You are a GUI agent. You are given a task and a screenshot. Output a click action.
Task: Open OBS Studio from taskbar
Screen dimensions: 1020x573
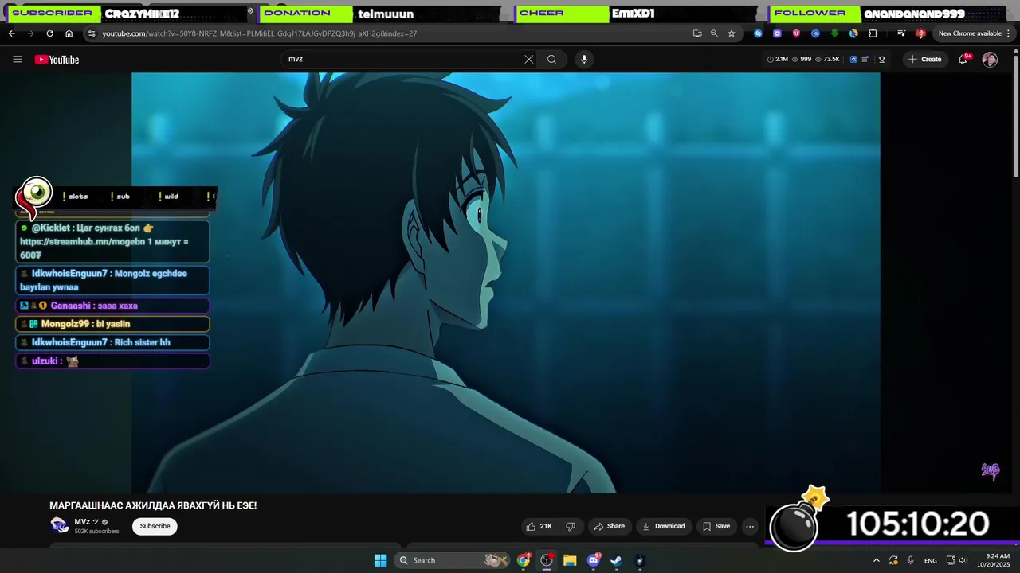[x=547, y=560]
